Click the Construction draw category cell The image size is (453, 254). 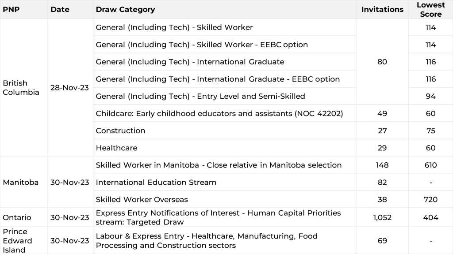point(120,131)
